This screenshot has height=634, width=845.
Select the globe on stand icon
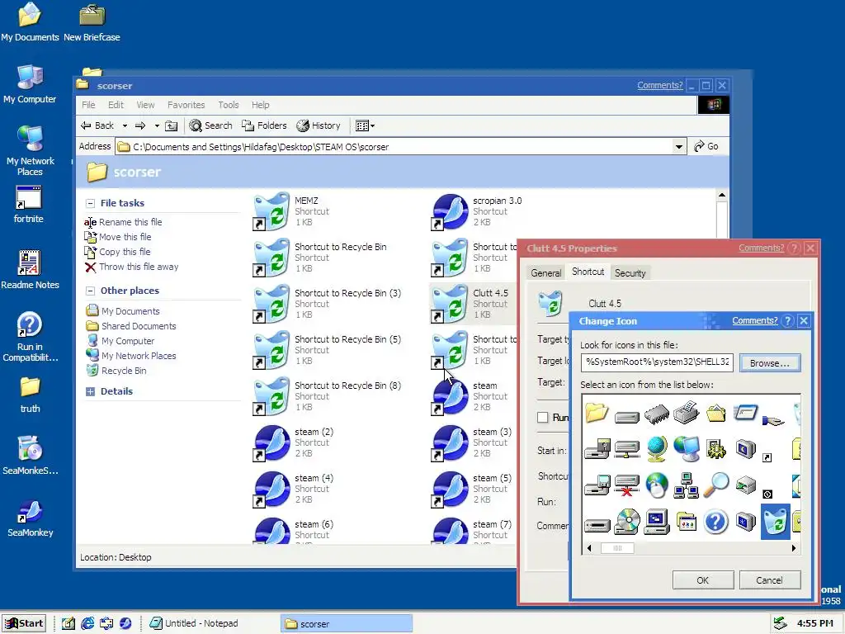click(657, 449)
